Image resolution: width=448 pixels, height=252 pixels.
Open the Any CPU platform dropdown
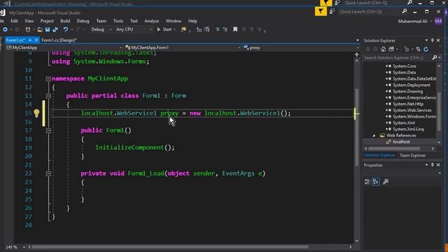click(x=134, y=29)
